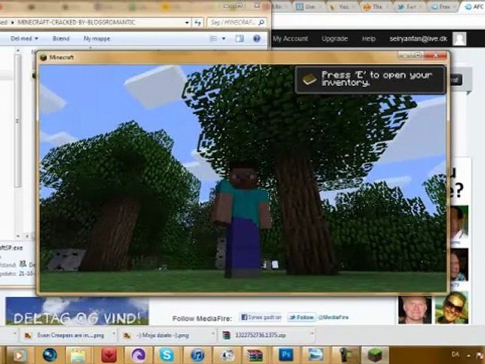Open dropdown arrow for 'Even Creepers are in' download
The image size is (485, 364).
114,334
